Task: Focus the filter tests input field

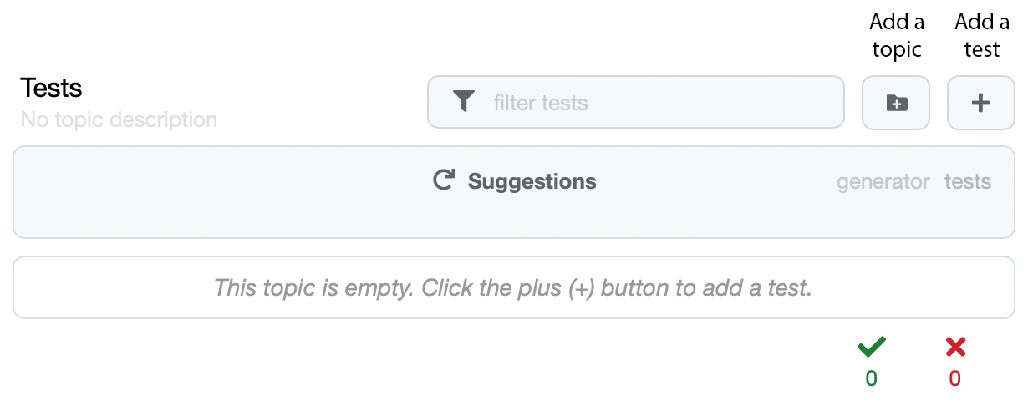Action: pos(636,103)
